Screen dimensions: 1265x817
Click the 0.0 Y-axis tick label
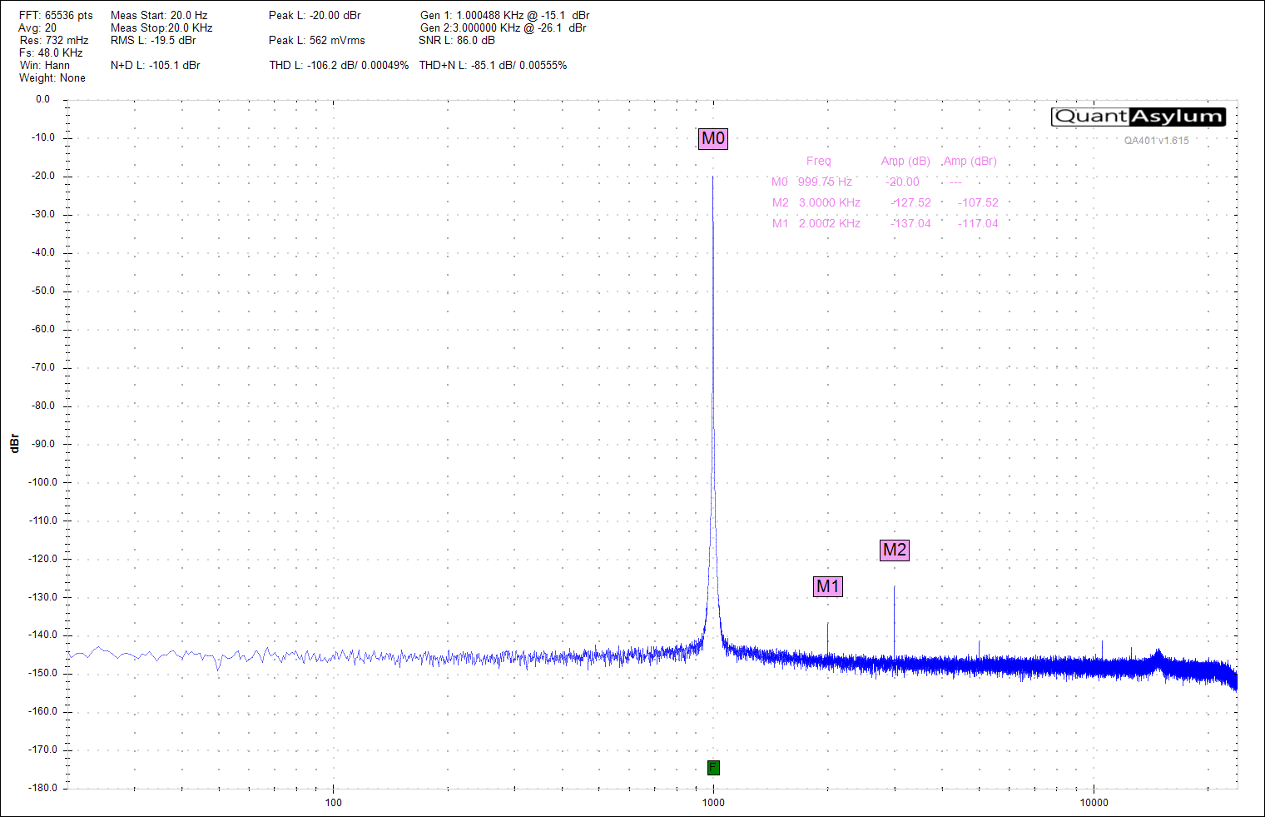tap(42, 99)
